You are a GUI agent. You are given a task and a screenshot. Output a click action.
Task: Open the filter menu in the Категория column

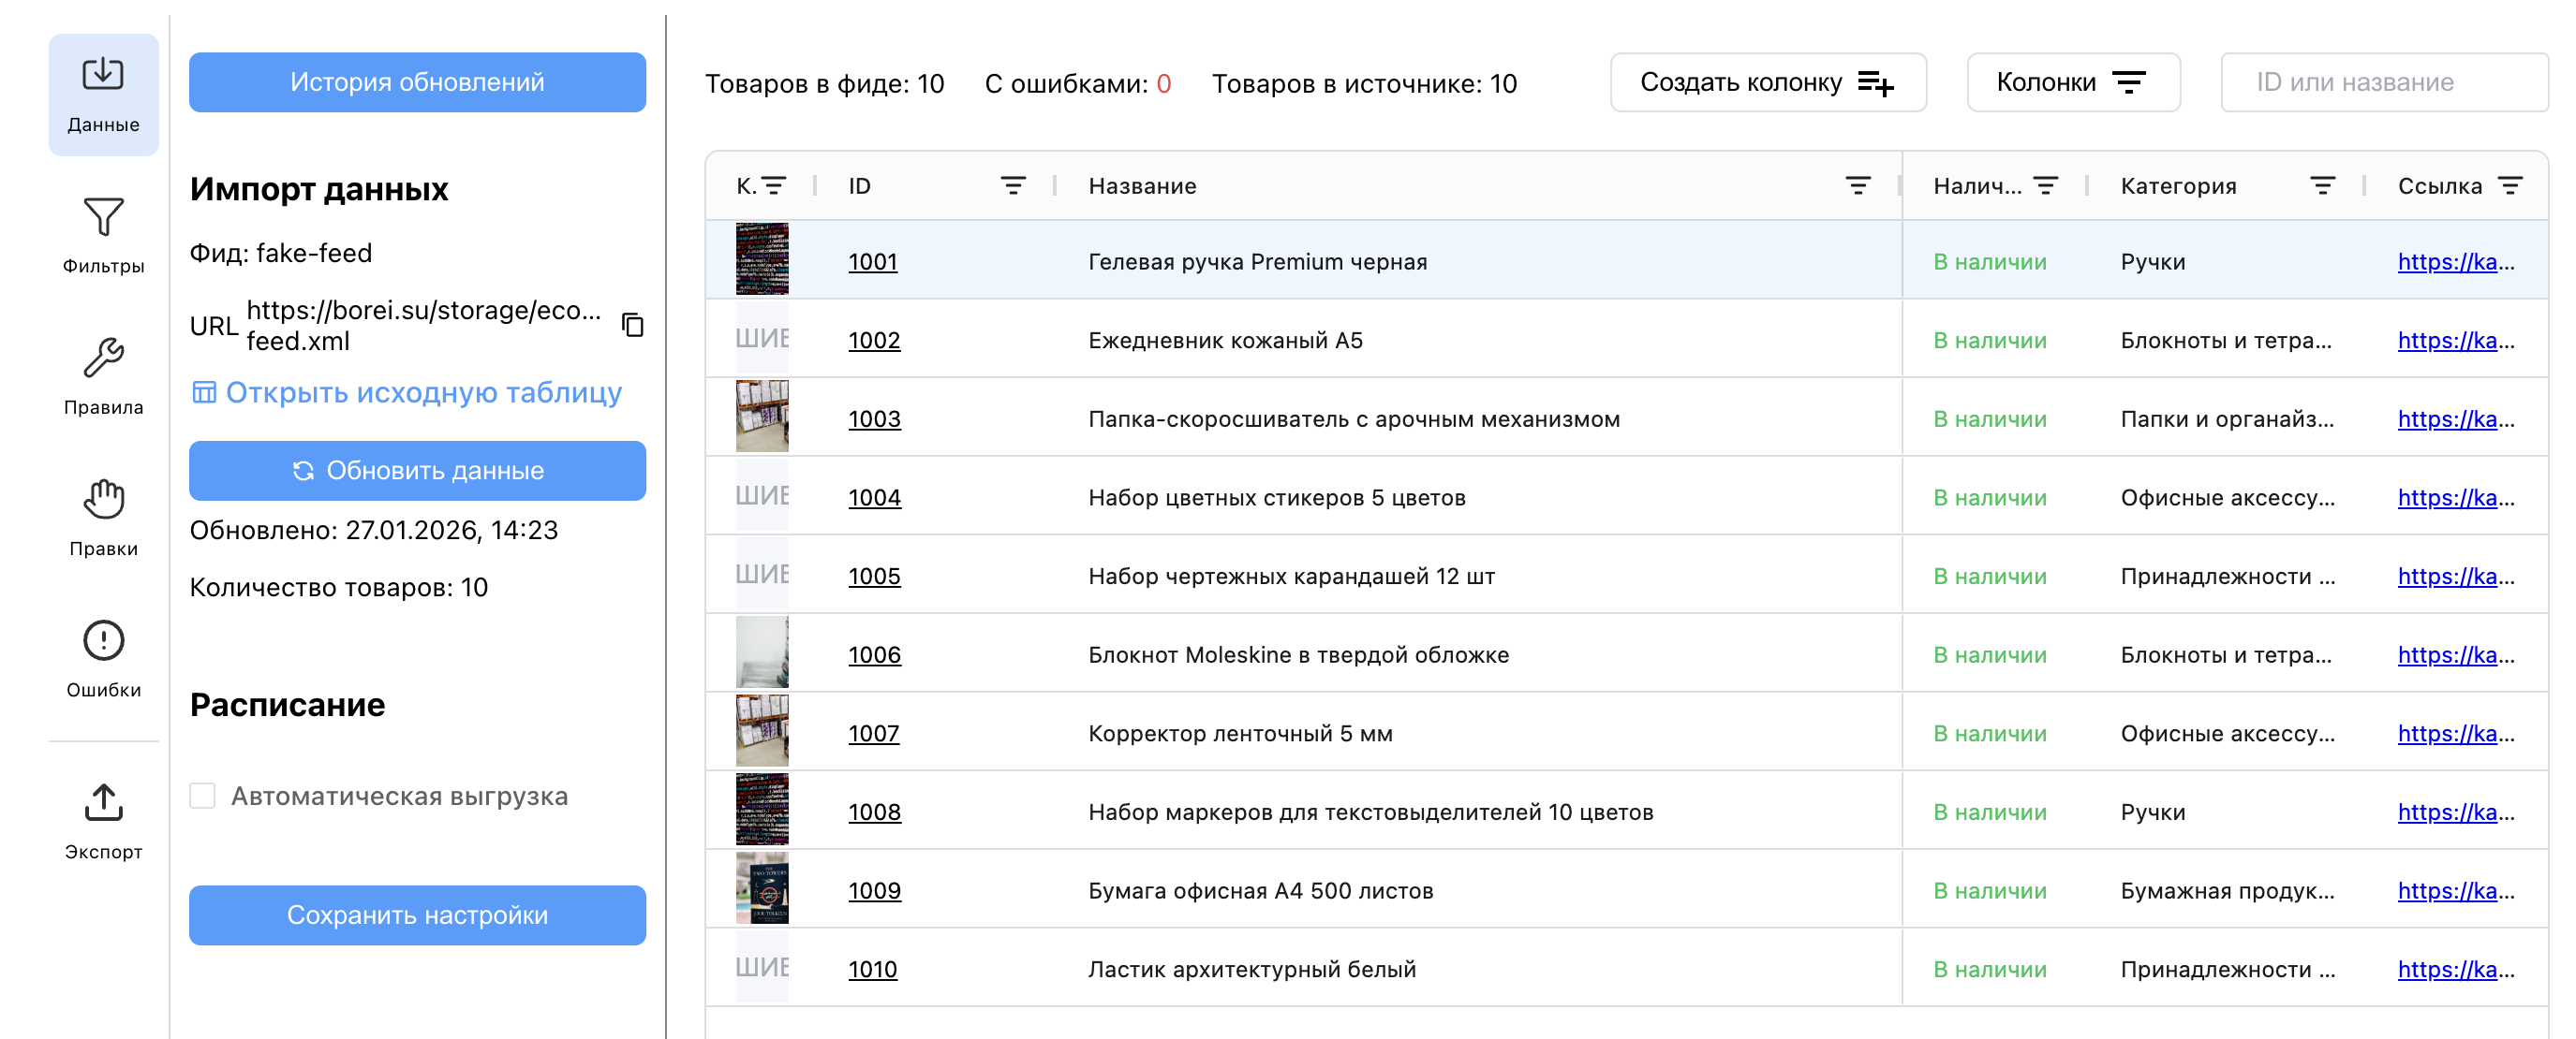click(2322, 186)
